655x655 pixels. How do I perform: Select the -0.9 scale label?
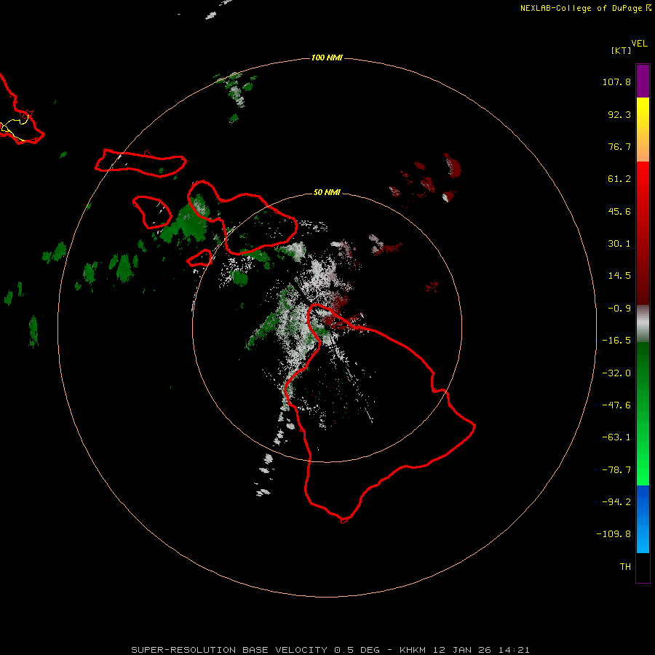[x=619, y=309]
